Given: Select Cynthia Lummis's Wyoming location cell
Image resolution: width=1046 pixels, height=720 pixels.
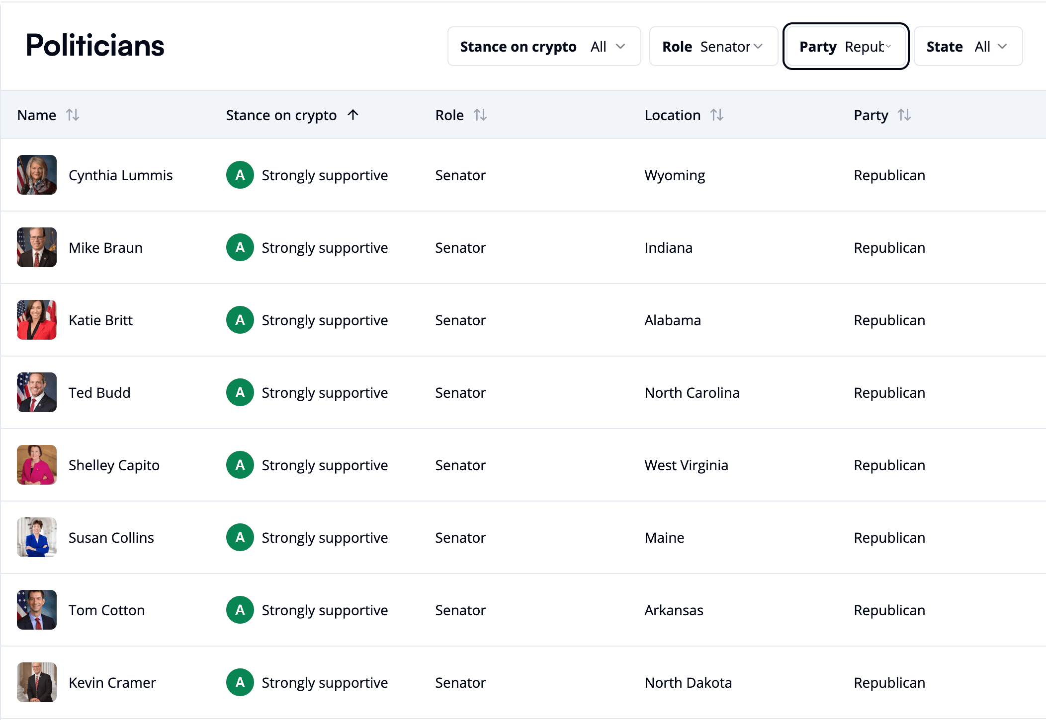Looking at the screenshot, I should 675,175.
